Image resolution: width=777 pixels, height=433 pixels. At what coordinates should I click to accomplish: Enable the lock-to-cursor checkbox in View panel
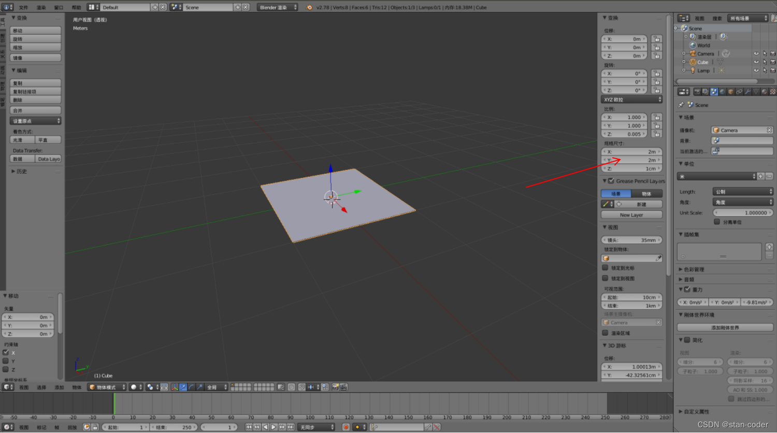click(x=606, y=268)
